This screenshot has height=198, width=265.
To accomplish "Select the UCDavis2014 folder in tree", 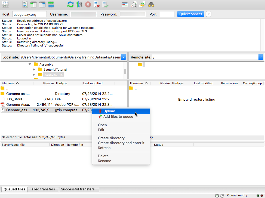I will 53,75.
